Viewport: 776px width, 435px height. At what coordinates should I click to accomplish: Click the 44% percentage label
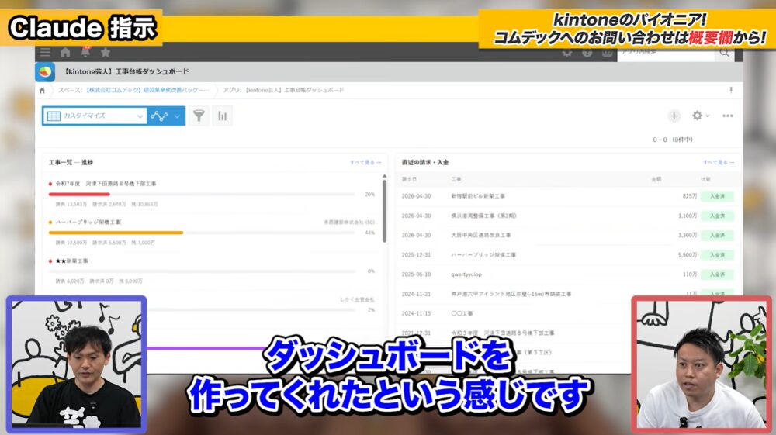[x=369, y=233]
